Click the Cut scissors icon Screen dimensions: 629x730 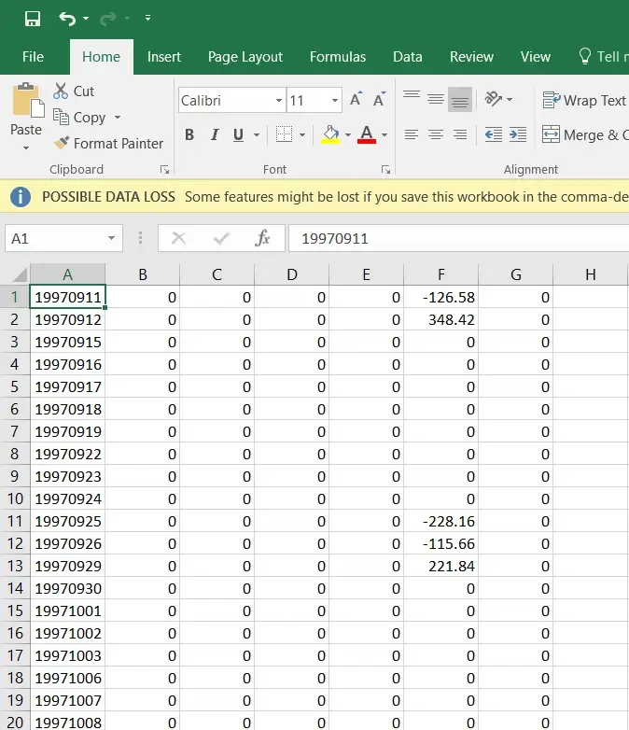click(x=62, y=91)
